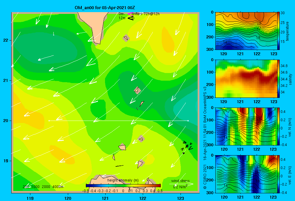Click longitude label '123' below main map
Viewport: 295px width, 201px height.
[x=181, y=198]
